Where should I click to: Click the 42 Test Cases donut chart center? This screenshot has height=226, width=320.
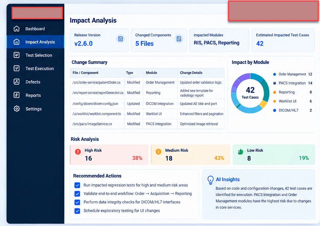tap(250, 93)
